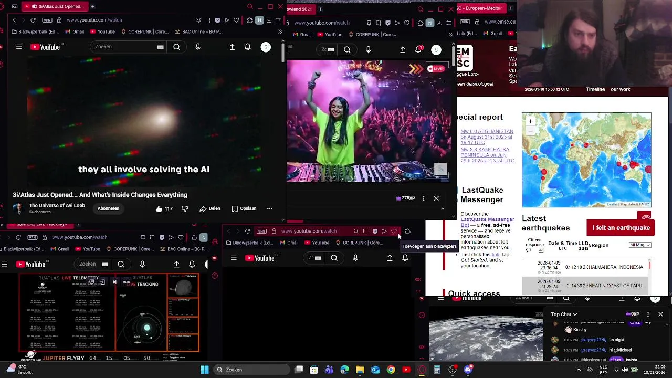Open options menu beside 275XP chat header
The width and height of the screenshot is (672, 378).
pos(424,198)
